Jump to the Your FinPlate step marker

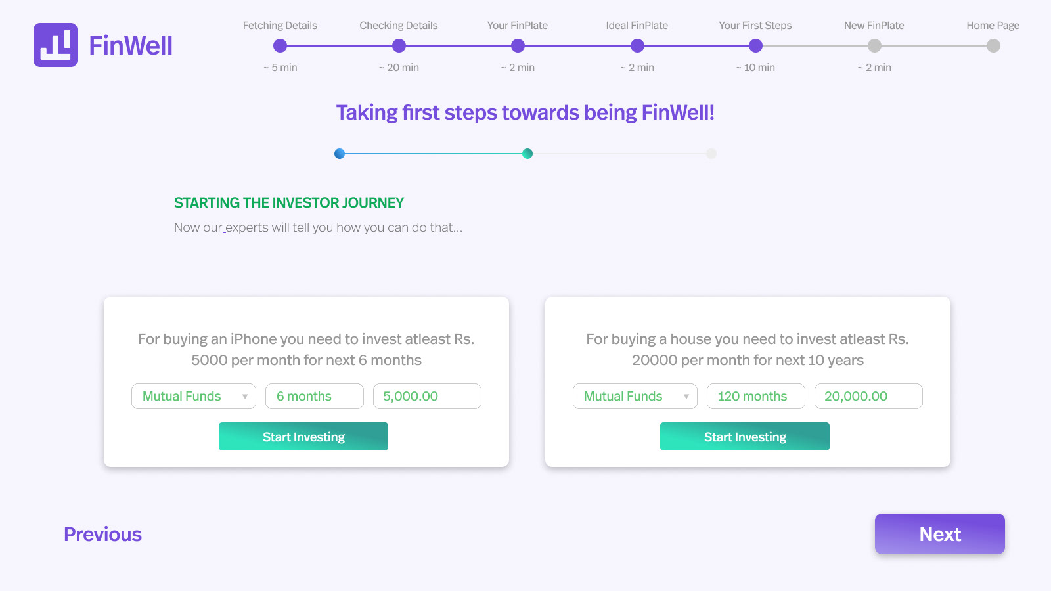pyautogui.click(x=518, y=45)
